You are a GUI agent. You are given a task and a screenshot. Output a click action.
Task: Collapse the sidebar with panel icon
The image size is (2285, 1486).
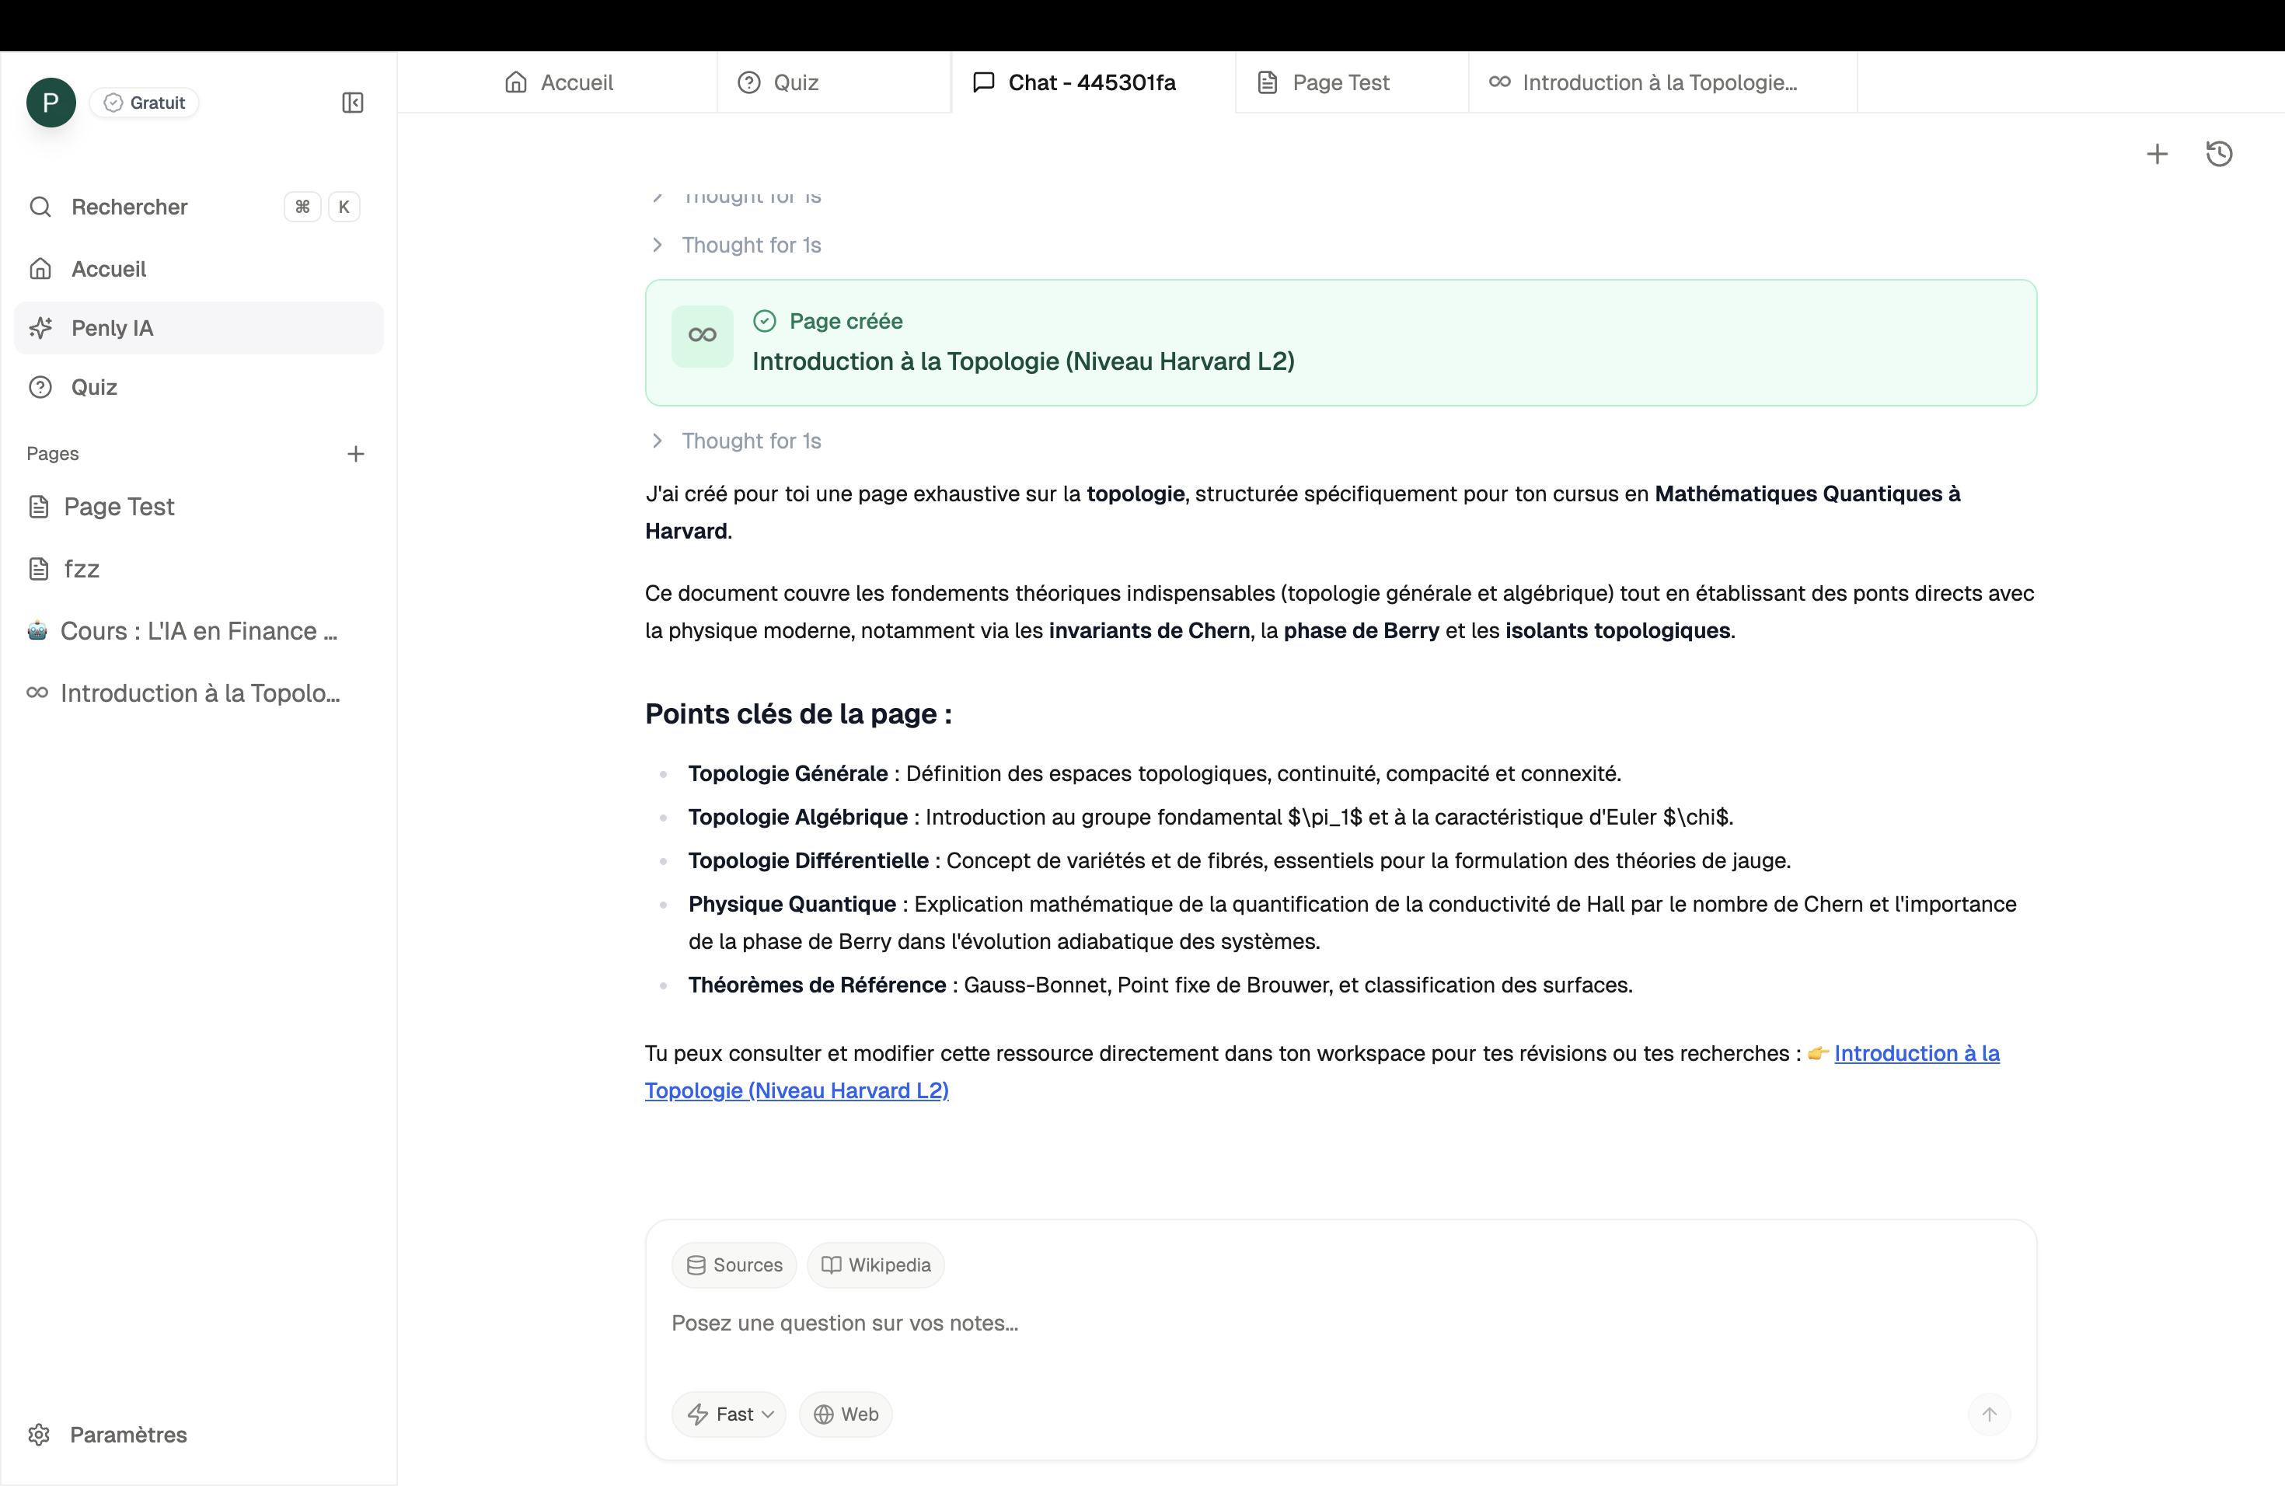pos(352,103)
